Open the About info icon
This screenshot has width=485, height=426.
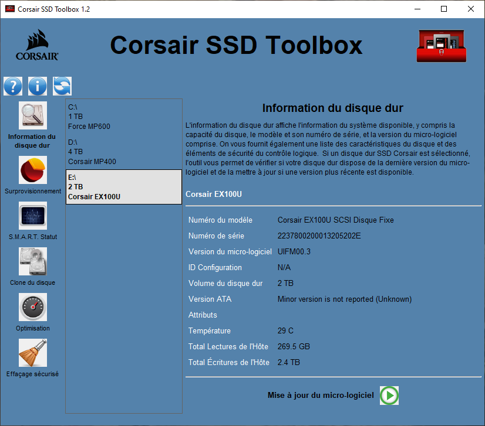38,86
